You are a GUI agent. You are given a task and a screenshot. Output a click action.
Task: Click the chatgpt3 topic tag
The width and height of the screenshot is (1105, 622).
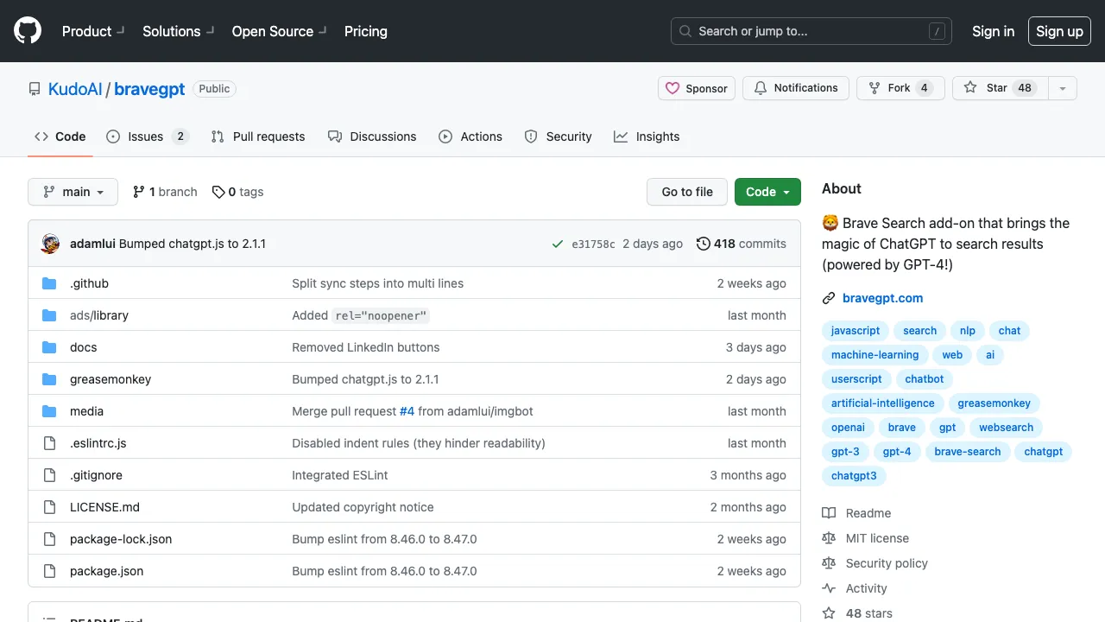pos(854,476)
